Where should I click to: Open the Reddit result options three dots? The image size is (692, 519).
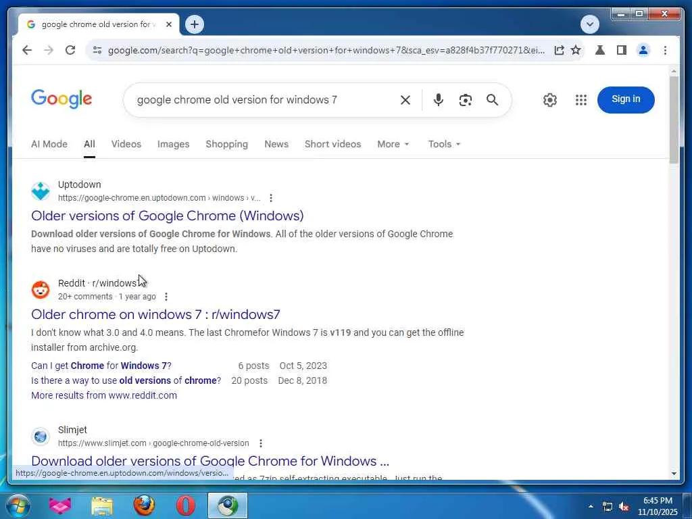166,297
